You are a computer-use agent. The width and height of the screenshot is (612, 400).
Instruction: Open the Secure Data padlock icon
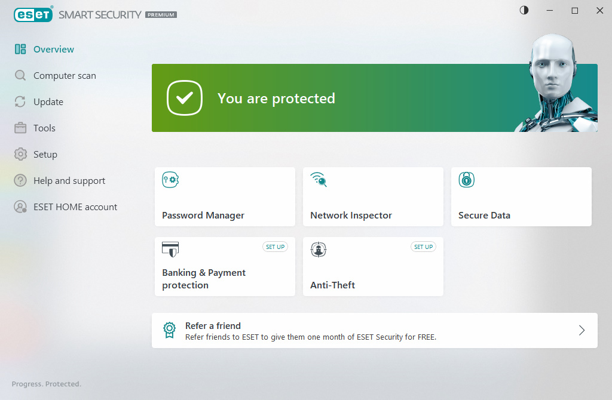466,180
